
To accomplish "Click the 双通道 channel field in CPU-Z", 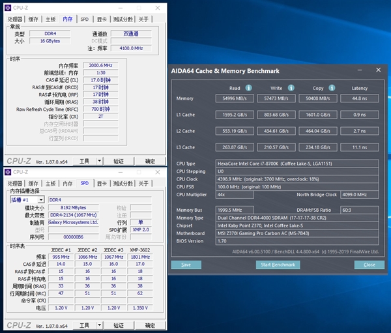I will 131,33.
